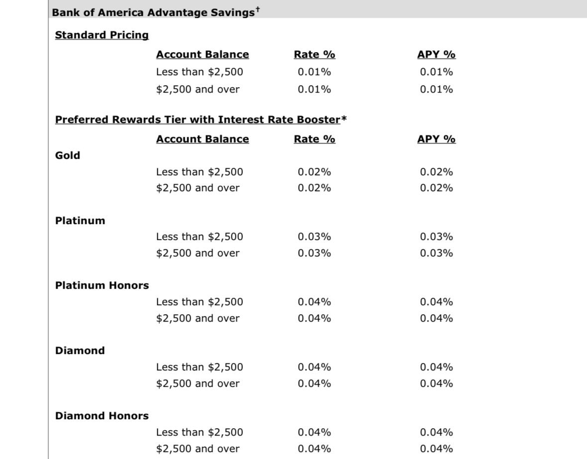Screen dimensions: 587x459
Task: Click the Gold tier label
Action: 68,155
